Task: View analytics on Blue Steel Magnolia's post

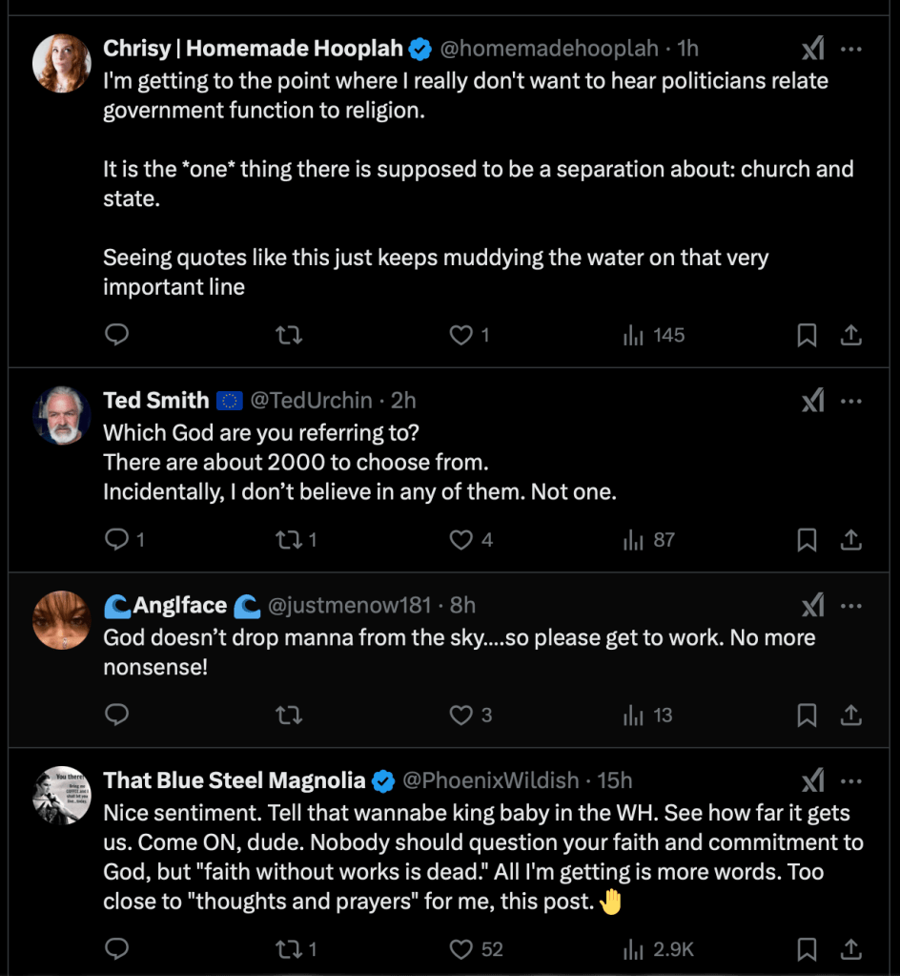Action: click(658, 949)
